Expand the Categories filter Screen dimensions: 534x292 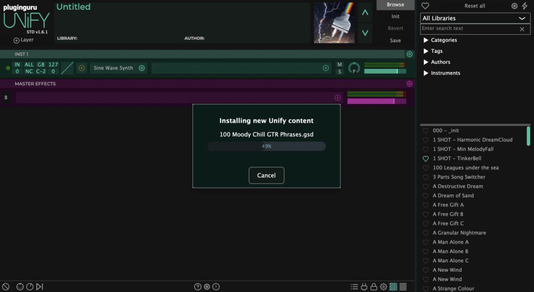pos(426,40)
